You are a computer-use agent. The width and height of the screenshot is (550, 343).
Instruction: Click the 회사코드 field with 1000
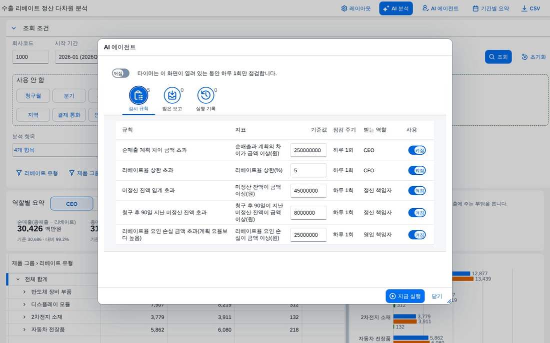(x=30, y=57)
